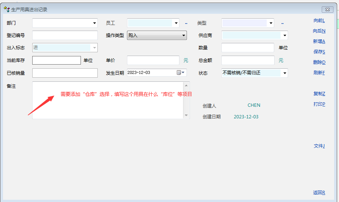This screenshot has width=339, height=202.
Task: Expand the 员工 combo box arrow
Action: click(176, 23)
